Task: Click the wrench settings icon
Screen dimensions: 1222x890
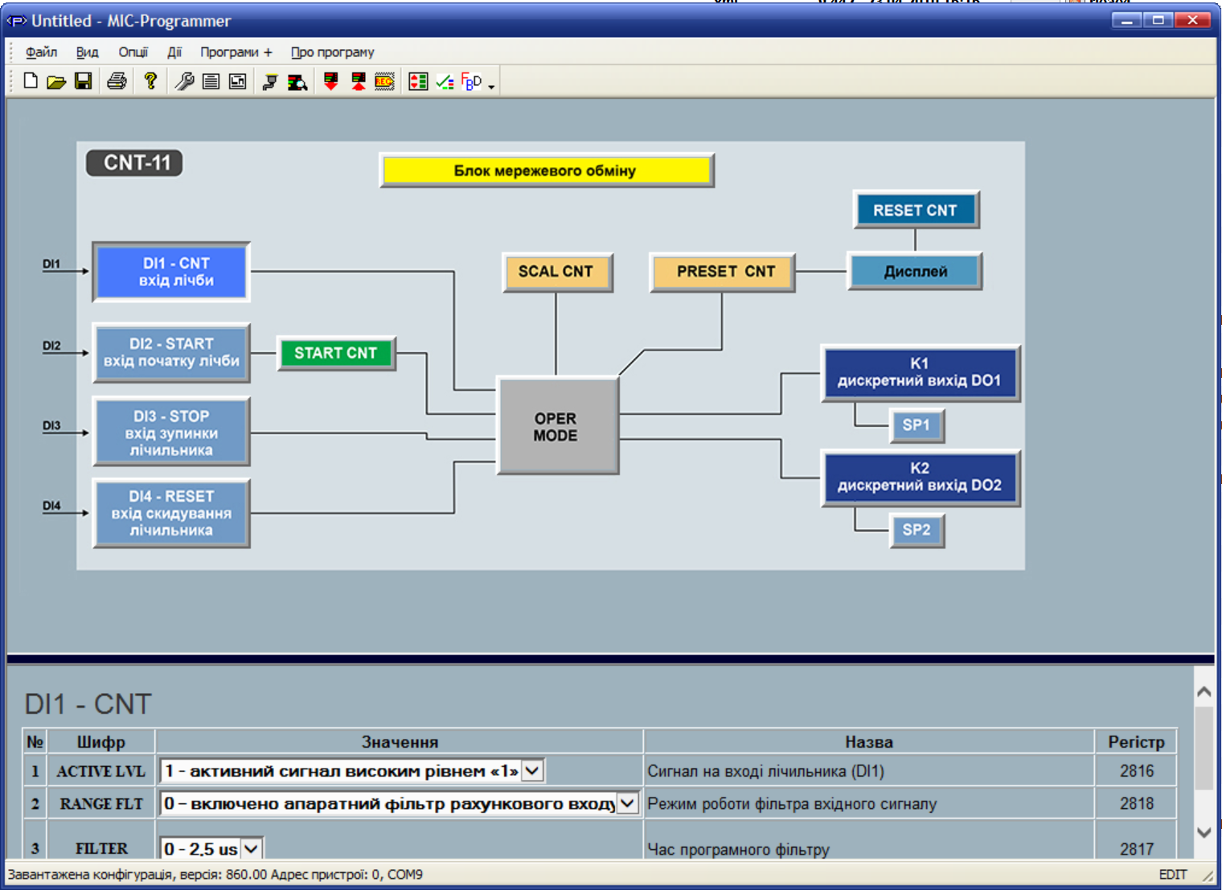Action: [184, 81]
